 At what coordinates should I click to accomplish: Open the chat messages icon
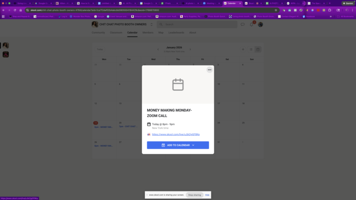click(x=242, y=24)
